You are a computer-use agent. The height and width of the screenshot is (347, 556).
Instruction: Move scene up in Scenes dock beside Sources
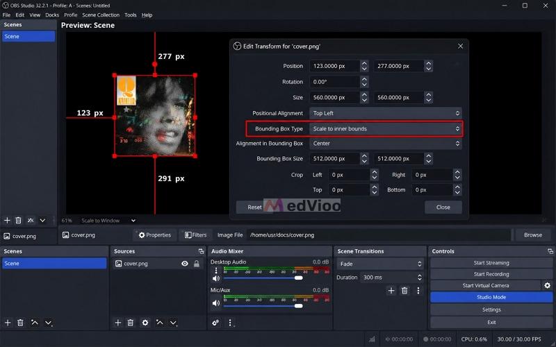click(x=34, y=323)
